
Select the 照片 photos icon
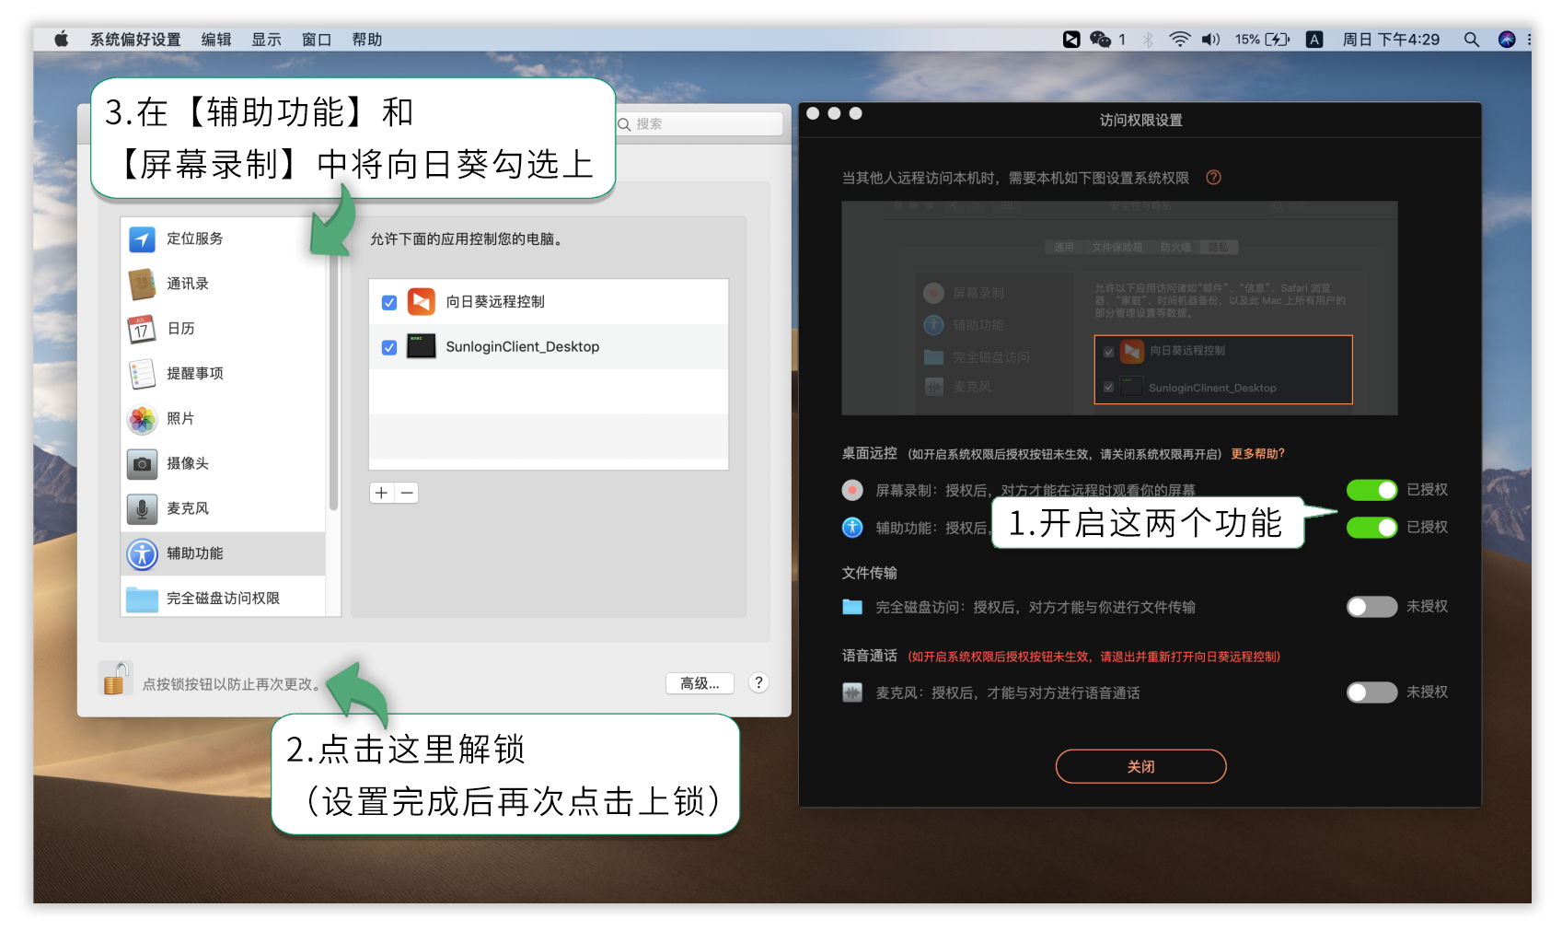142,419
